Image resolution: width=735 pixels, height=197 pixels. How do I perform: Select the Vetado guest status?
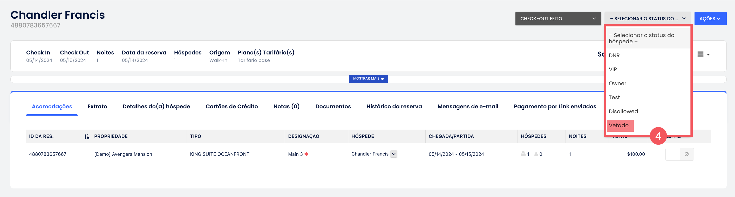click(x=618, y=125)
